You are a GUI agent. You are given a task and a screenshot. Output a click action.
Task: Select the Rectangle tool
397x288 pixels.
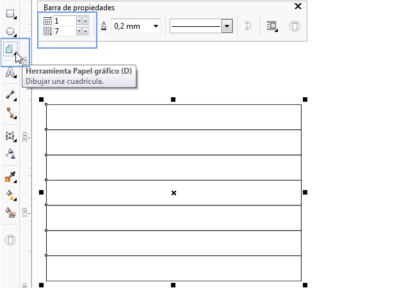point(10,13)
